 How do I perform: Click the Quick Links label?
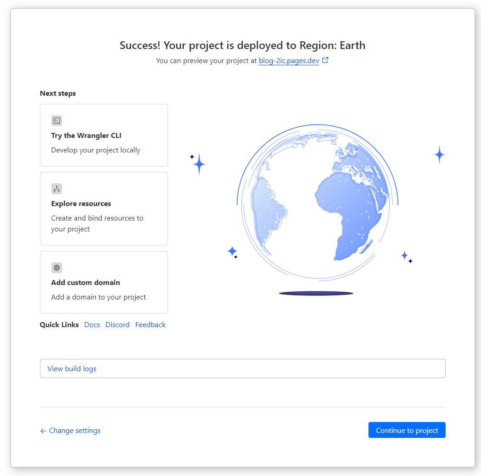(59, 324)
